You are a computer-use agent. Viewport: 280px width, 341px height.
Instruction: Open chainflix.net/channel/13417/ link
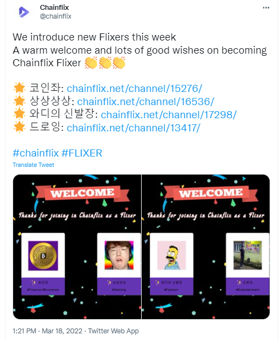coord(133,128)
